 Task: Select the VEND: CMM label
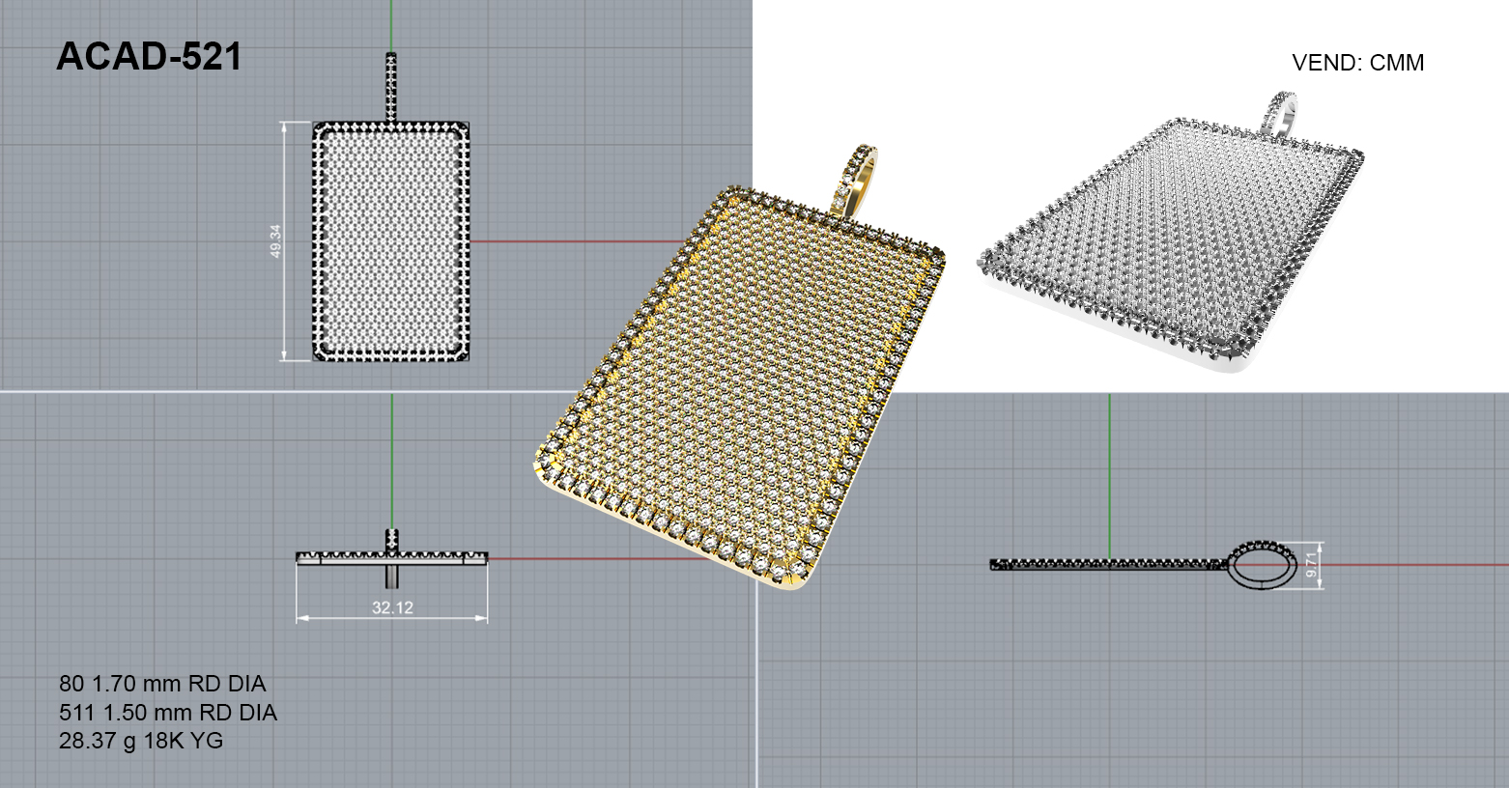(x=1357, y=63)
